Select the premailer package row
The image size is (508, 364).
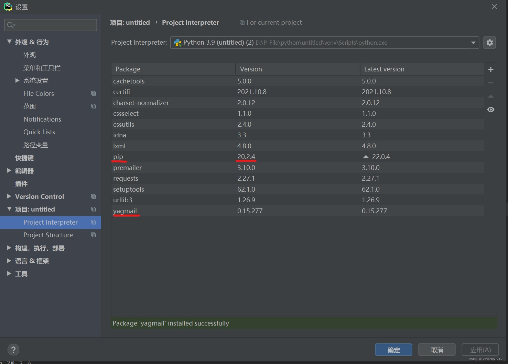click(x=298, y=168)
